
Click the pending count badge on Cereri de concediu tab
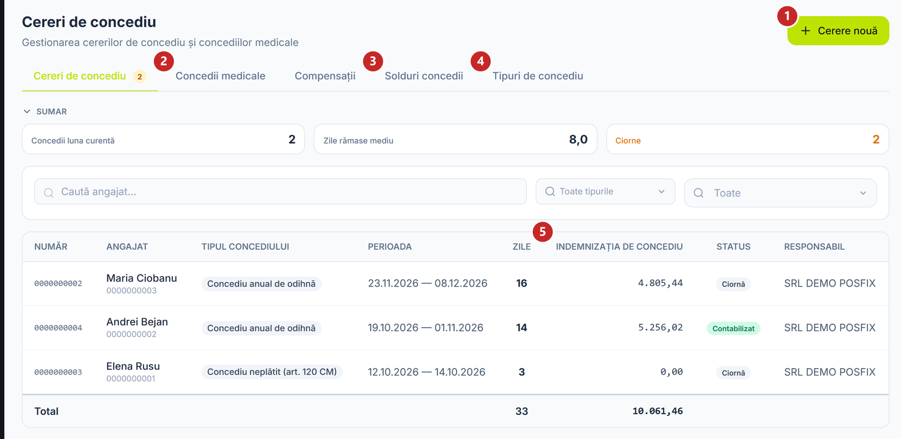click(x=139, y=77)
